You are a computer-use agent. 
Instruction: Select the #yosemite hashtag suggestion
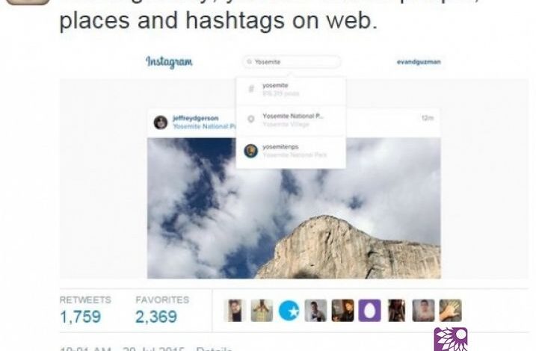click(x=291, y=90)
